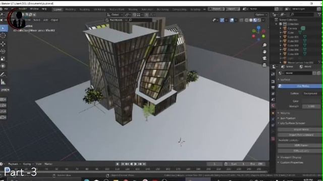
Task: Open the World properties tab
Action: coord(273,106)
